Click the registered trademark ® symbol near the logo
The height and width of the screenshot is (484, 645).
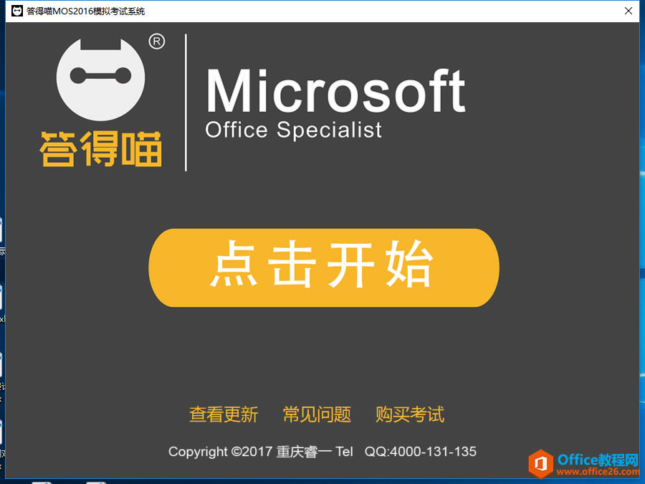click(158, 41)
